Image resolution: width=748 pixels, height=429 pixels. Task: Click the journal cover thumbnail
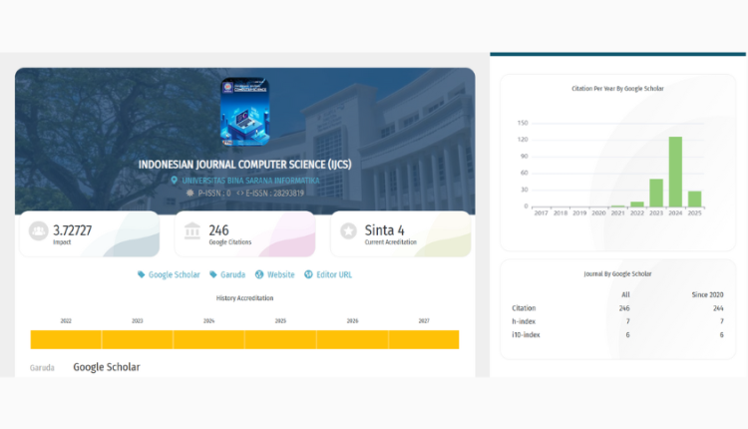pos(244,112)
